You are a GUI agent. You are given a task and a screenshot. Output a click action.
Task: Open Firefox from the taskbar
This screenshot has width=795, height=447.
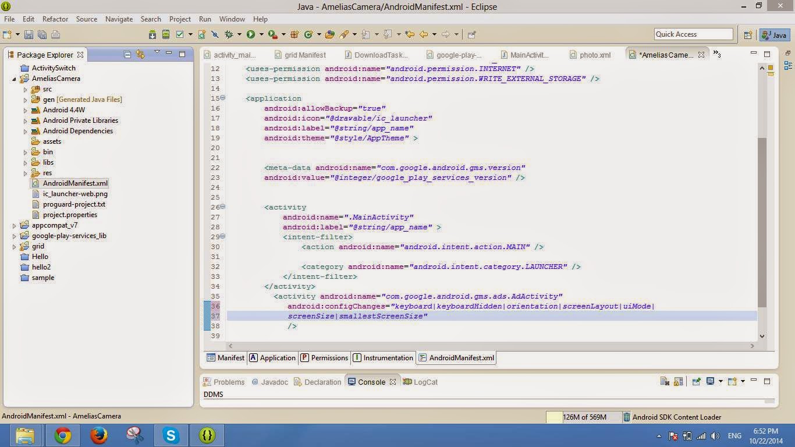tap(99, 435)
